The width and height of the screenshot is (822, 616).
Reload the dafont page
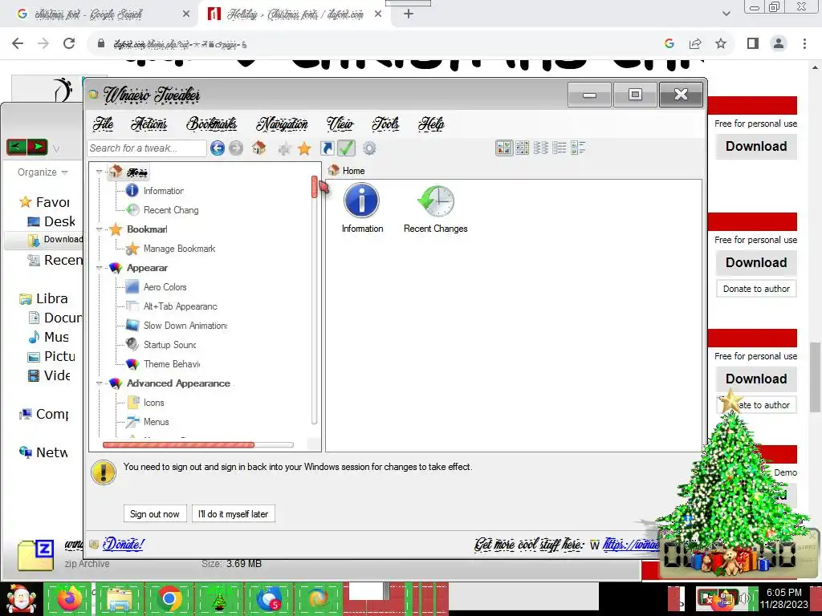coord(69,43)
